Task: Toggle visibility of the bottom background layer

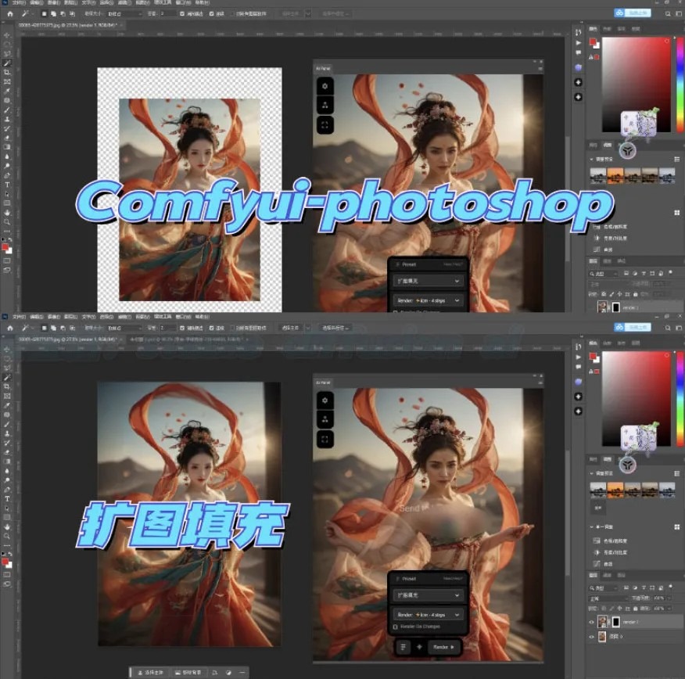Action: (x=591, y=636)
